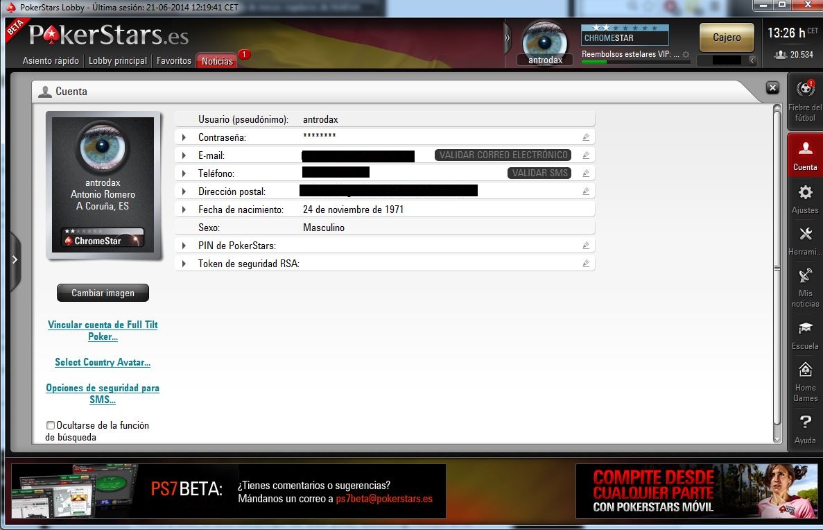This screenshot has width=823, height=530.
Task: Expand the E-mail row
Action: pos(184,155)
